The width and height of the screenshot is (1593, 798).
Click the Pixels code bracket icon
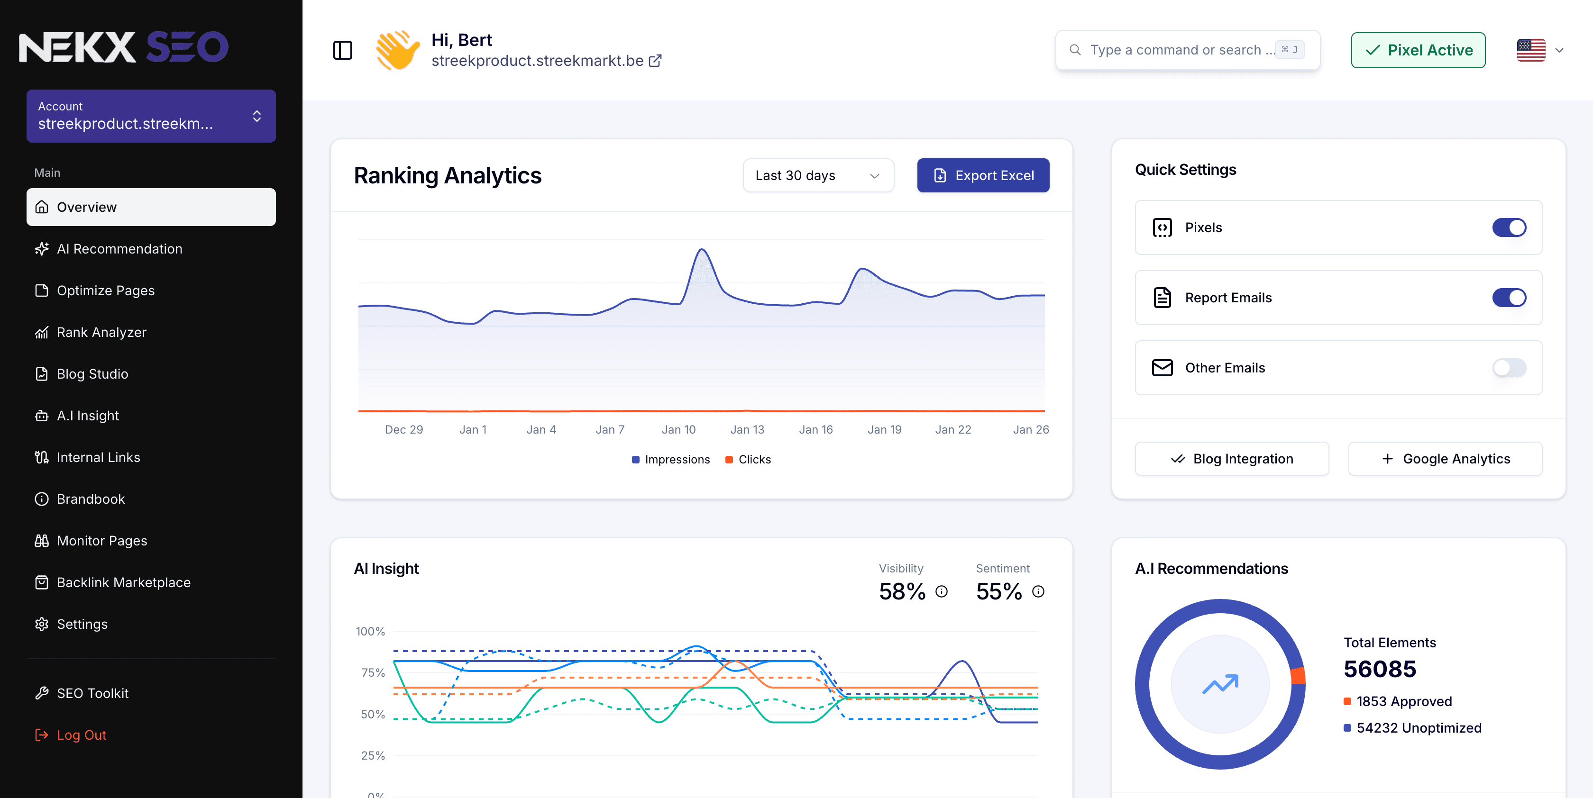click(x=1162, y=227)
